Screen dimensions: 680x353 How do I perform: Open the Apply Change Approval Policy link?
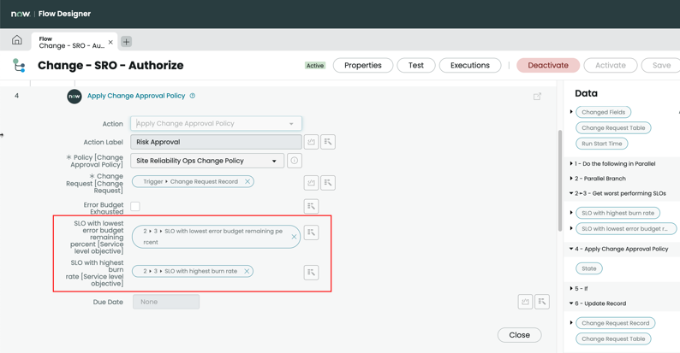136,96
